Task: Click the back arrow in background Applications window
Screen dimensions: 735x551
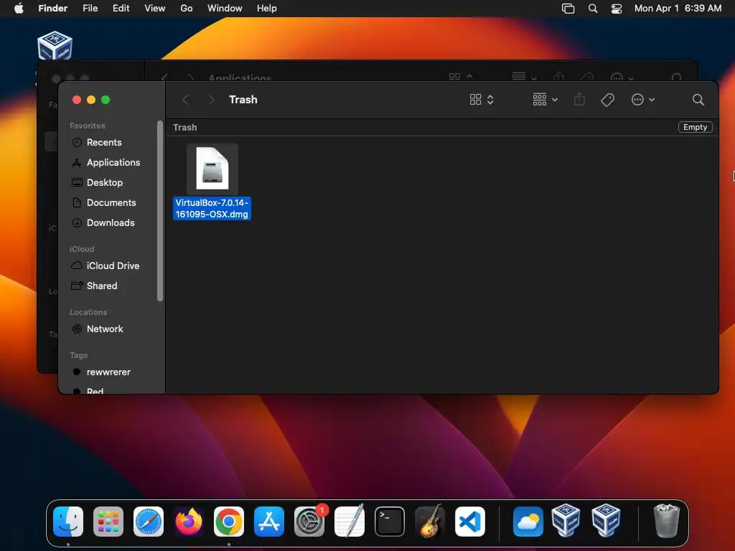Action: point(164,77)
